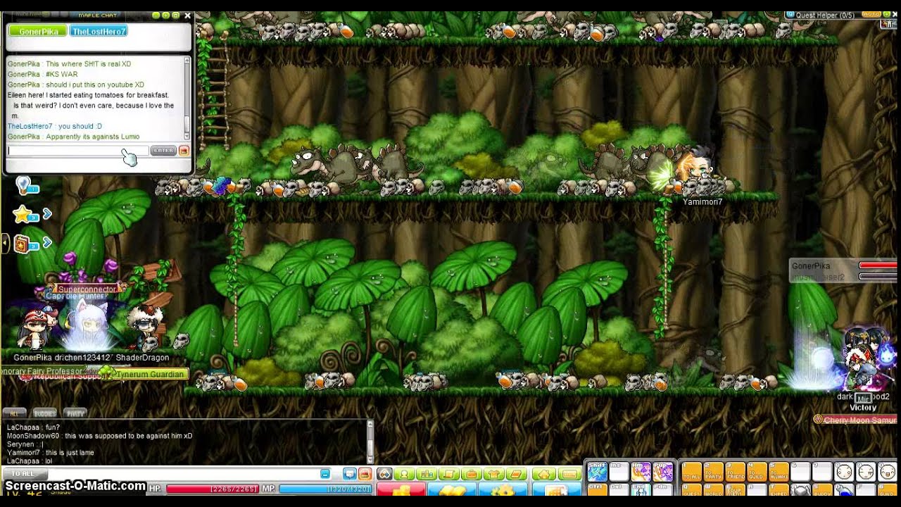This screenshot has height=507, width=901.
Task: Click the MP gauge bar
Action: (x=325, y=489)
